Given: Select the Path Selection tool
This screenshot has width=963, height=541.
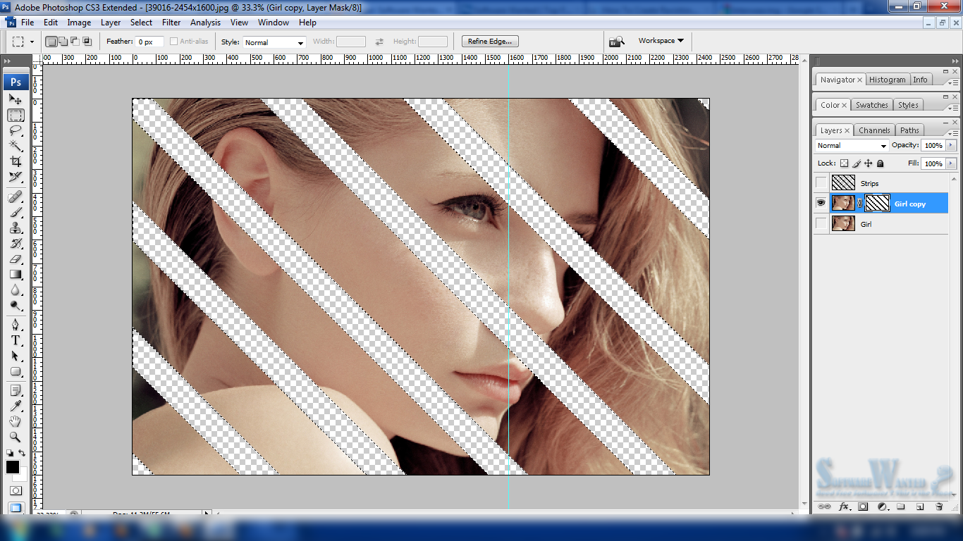Looking at the screenshot, I should tap(16, 356).
